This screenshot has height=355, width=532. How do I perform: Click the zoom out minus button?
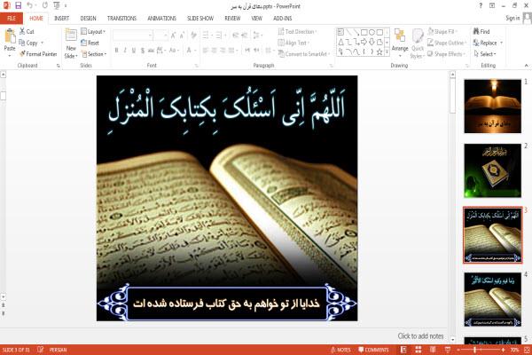click(458, 350)
